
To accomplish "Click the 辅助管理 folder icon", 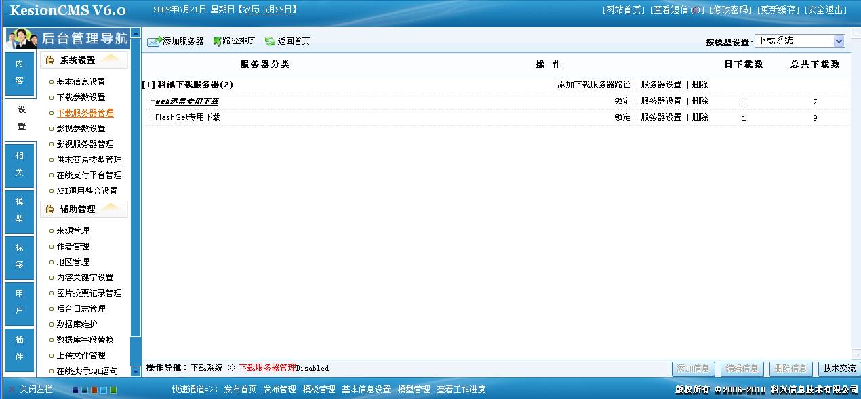I will coord(49,209).
